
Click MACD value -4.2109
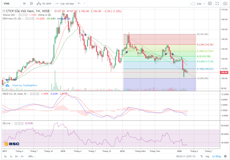pyautogui.click(x=54, y=94)
